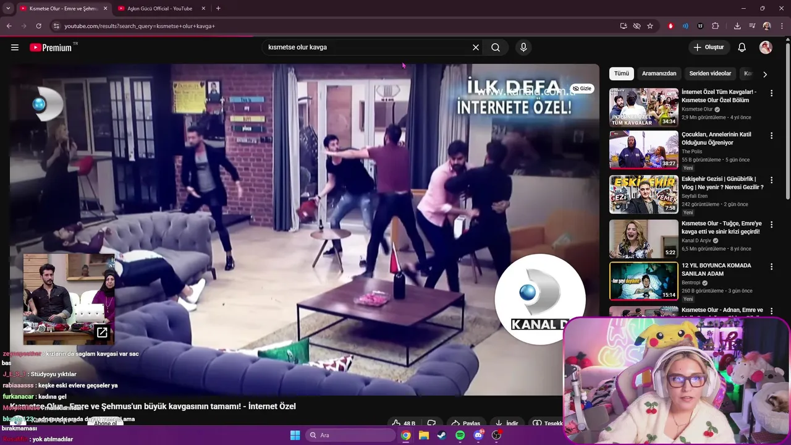The width and height of the screenshot is (791, 445).
Task: Click the browser address bar URL
Action: 140,26
